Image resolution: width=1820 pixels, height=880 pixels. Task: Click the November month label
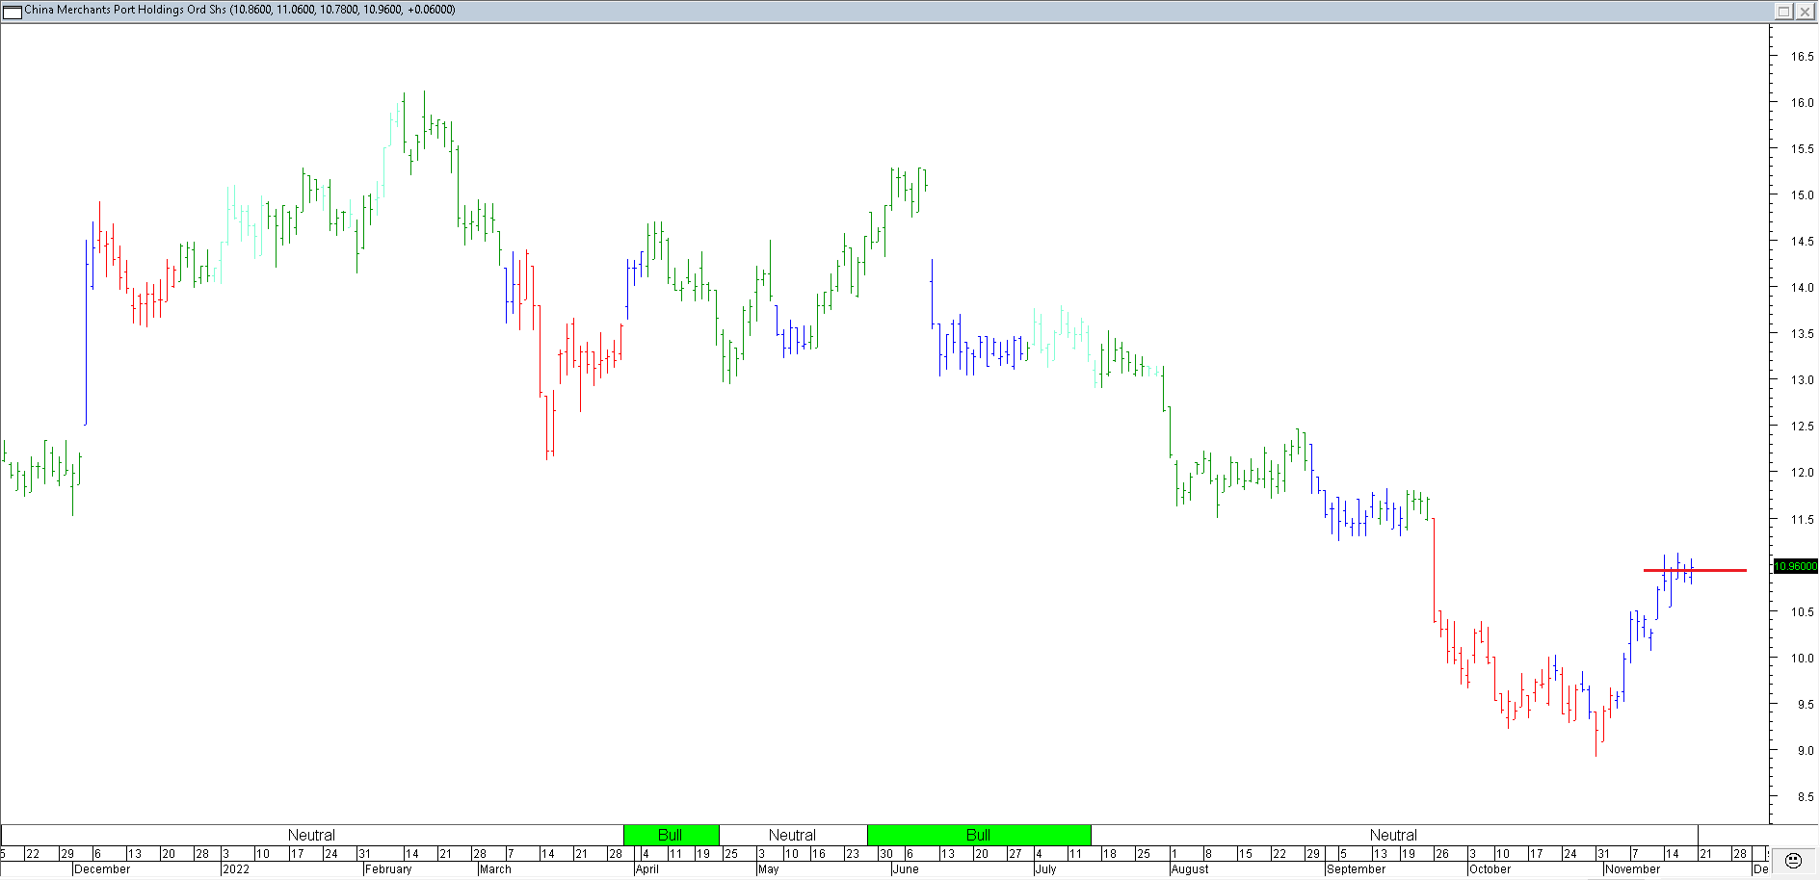click(1633, 869)
